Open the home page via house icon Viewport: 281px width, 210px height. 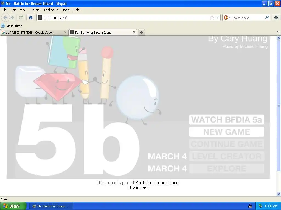coord(31,17)
